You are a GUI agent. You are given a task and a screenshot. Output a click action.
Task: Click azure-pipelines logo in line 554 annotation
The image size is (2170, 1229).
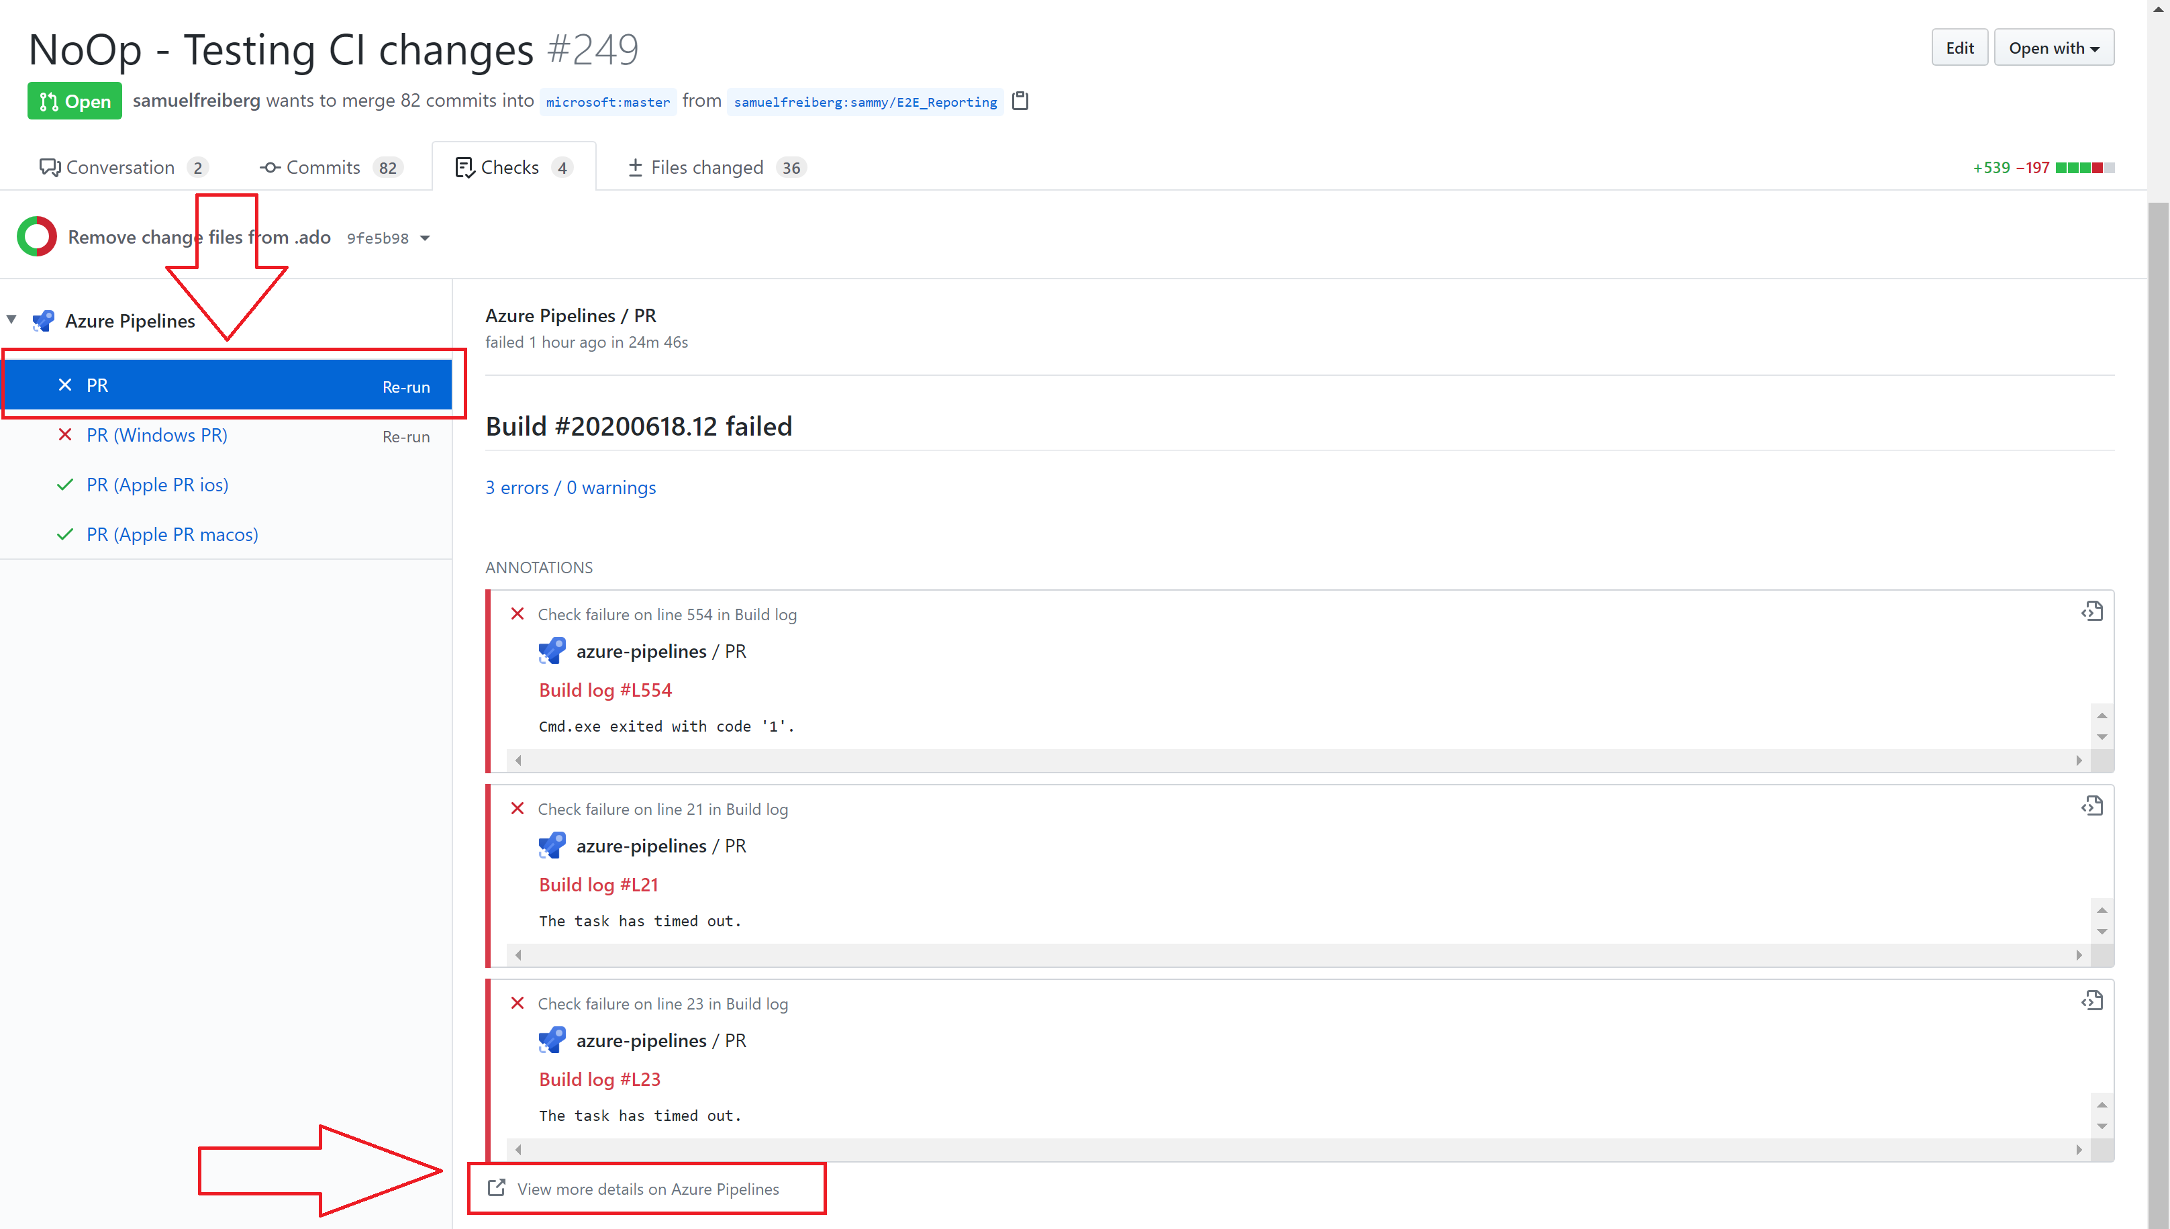pos(552,651)
